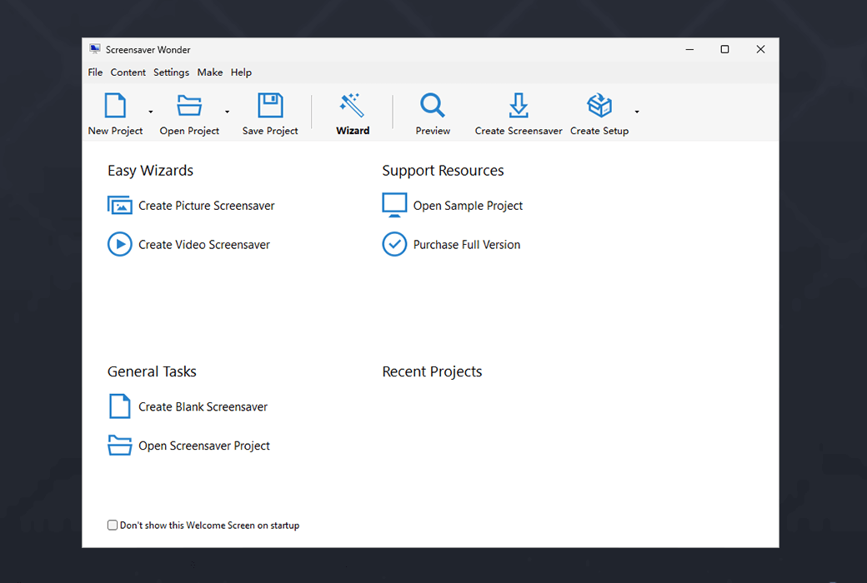Click the picture icon beside Create Picture Screensaver
This screenshot has height=583, width=867.
pos(119,205)
